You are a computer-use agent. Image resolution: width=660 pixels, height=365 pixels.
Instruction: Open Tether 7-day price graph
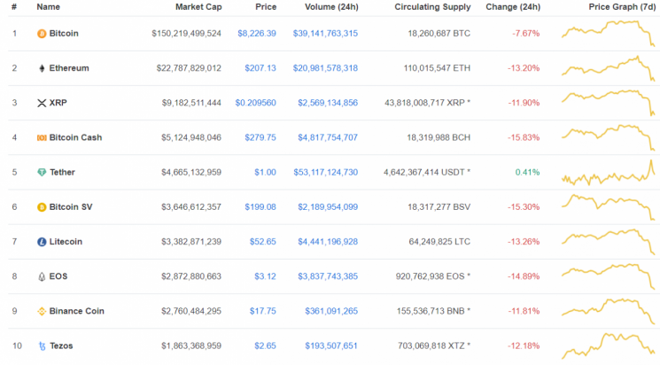click(x=609, y=173)
